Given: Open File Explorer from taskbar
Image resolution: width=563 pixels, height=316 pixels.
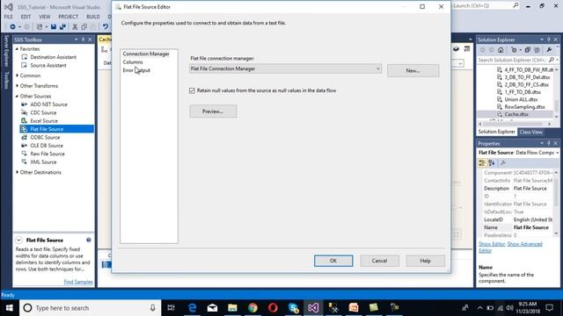Looking at the screenshot, I should coord(232,308).
